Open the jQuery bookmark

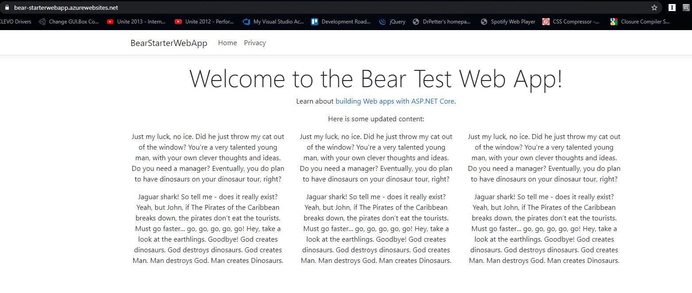coord(392,22)
